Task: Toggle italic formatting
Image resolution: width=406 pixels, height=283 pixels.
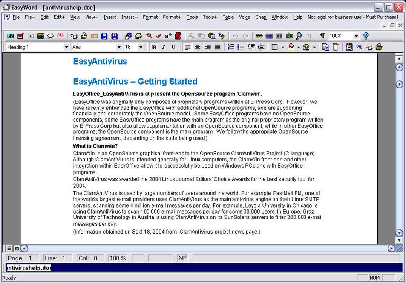Action: tap(164, 47)
